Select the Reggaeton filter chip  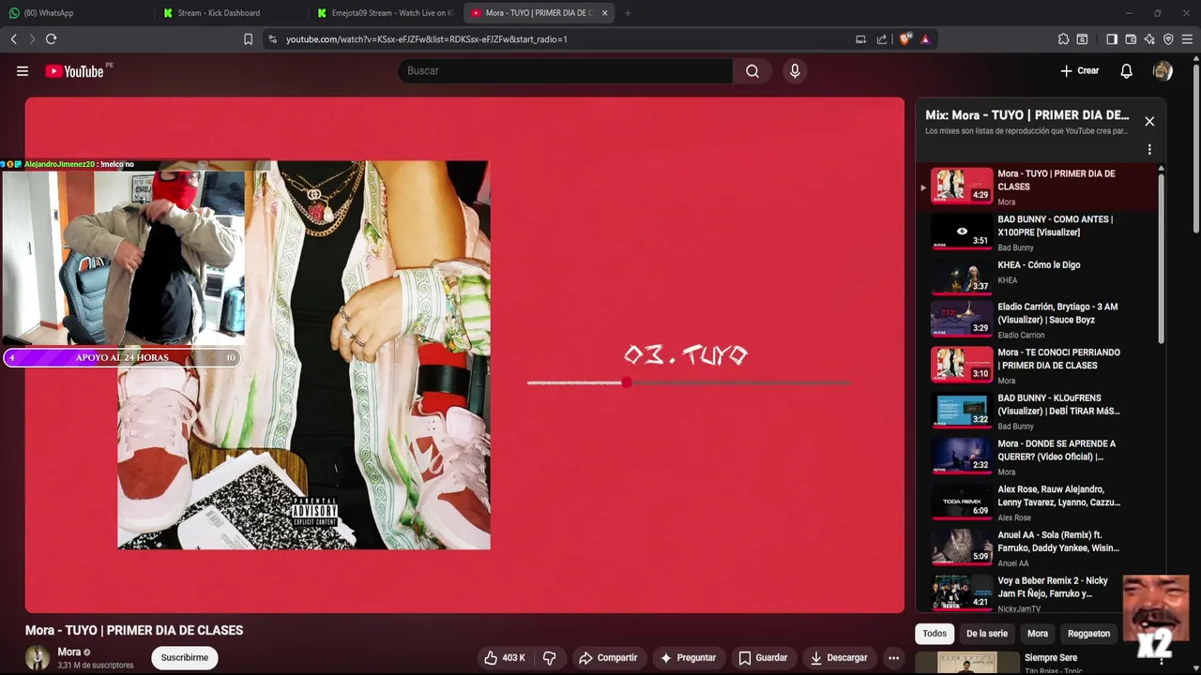pos(1088,634)
